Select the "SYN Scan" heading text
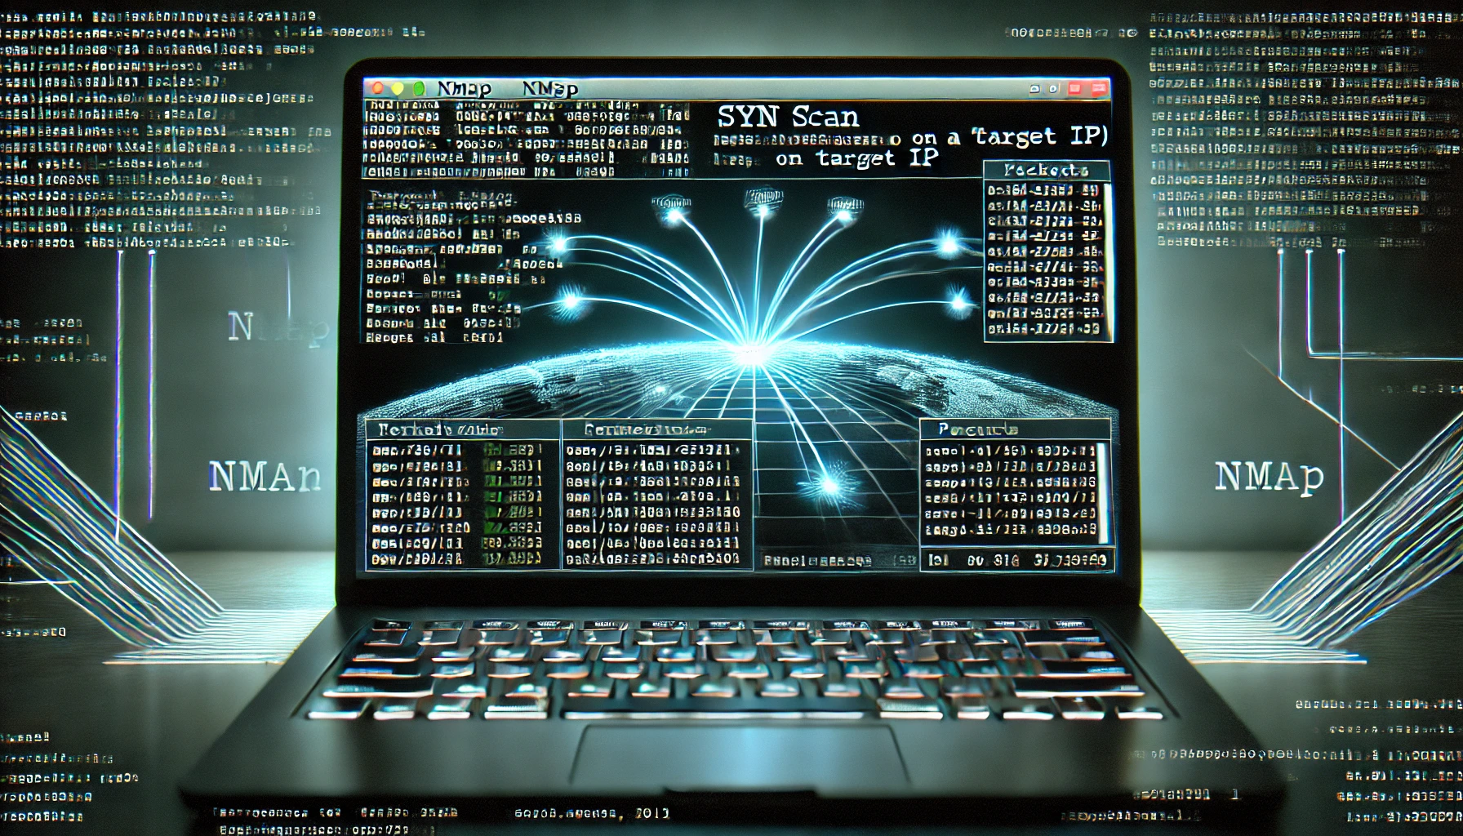The height and width of the screenshot is (836, 1463). (x=789, y=118)
